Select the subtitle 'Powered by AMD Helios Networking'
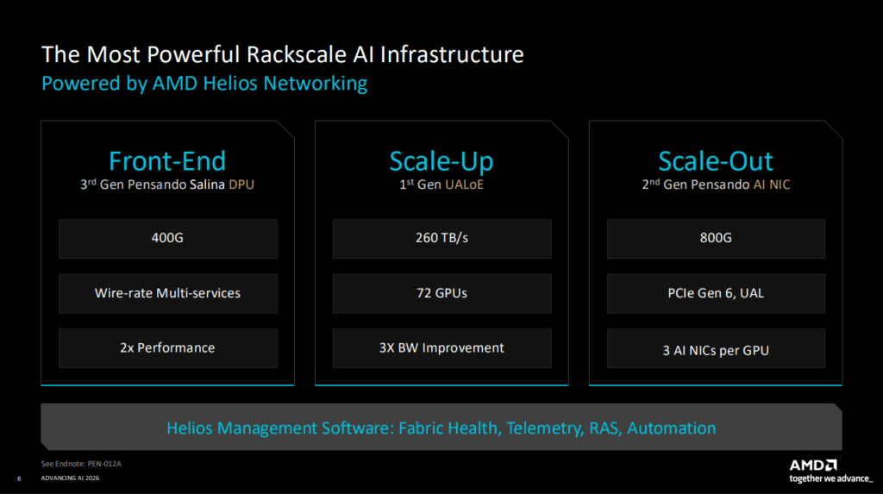Screen dimensions: 883x494 coord(204,84)
